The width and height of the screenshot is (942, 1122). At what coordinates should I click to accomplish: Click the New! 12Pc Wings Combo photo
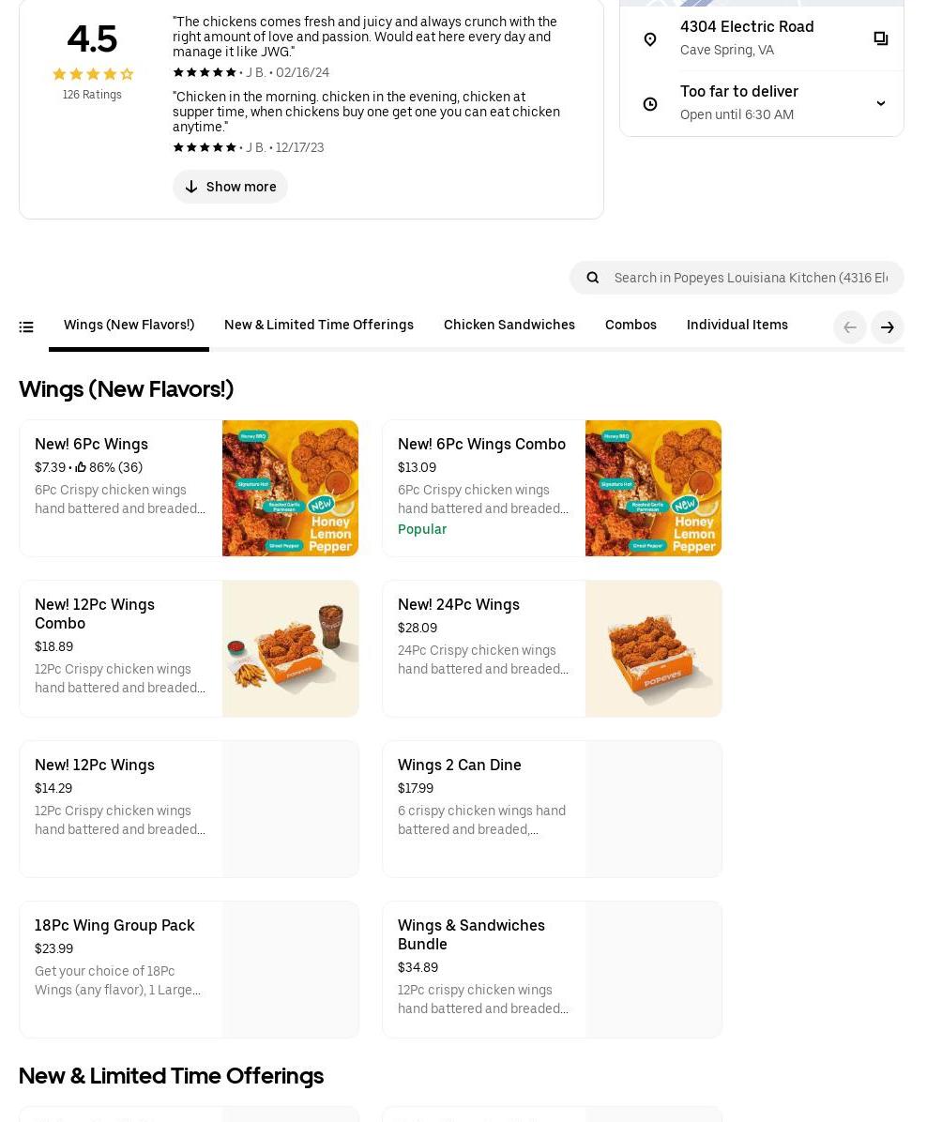pos(290,649)
